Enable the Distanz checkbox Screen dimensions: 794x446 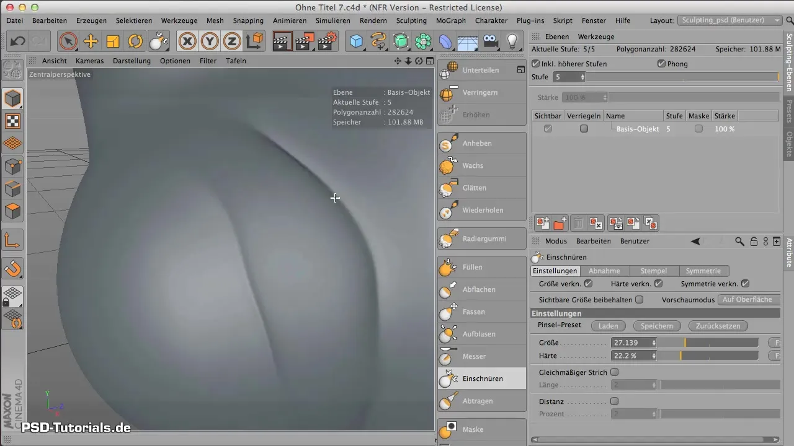pyautogui.click(x=615, y=401)
